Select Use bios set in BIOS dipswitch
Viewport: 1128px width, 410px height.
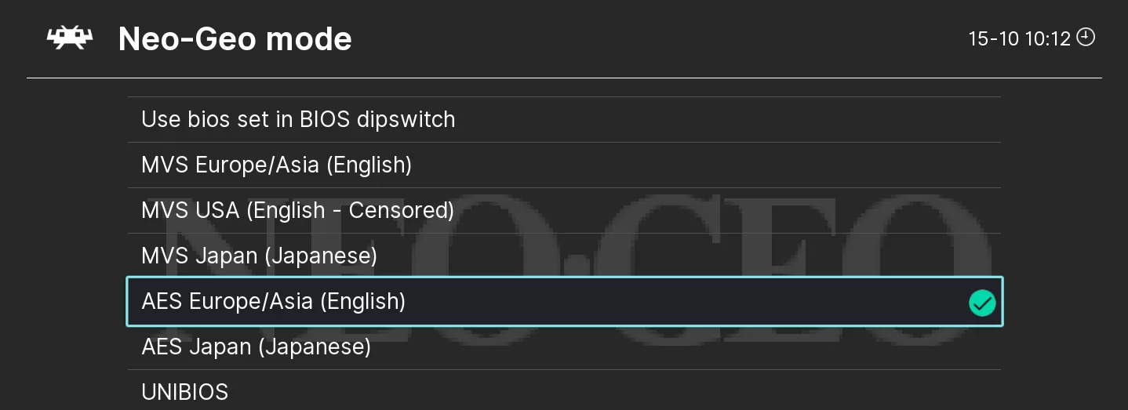pos(298,120)
